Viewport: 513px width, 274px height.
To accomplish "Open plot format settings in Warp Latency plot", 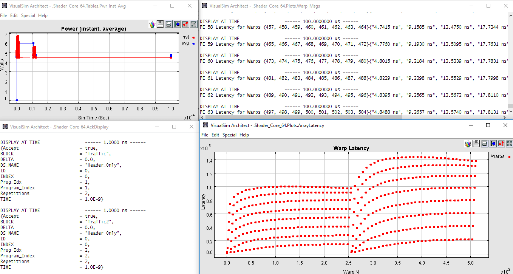I will [501, 144].
